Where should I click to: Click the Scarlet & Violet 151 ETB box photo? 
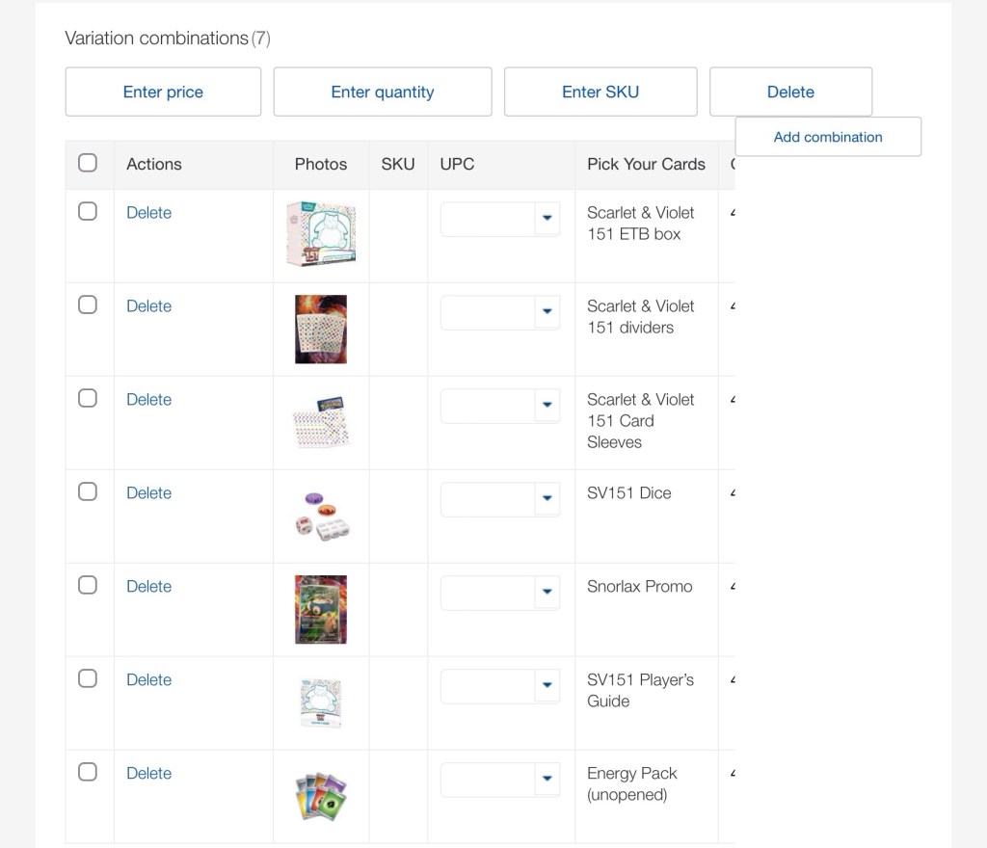pyautogui.click(x=321, y=234)
